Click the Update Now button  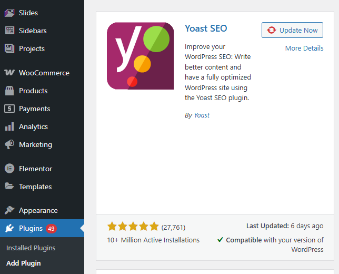click(x=292, y=30)
